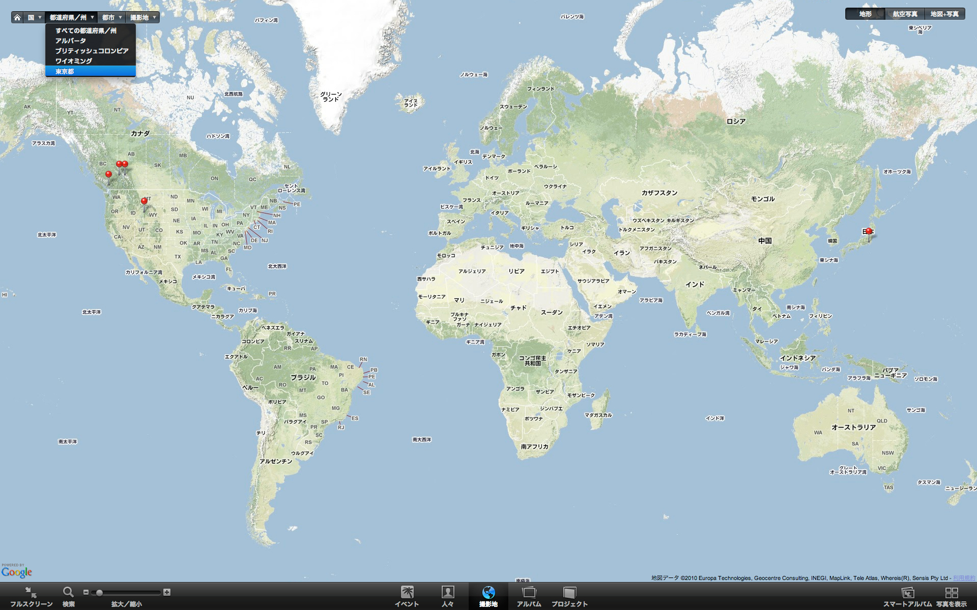Click the 検索 search magnifier icon
Viewport: 977px width, 610px height.
pos(68,593)
